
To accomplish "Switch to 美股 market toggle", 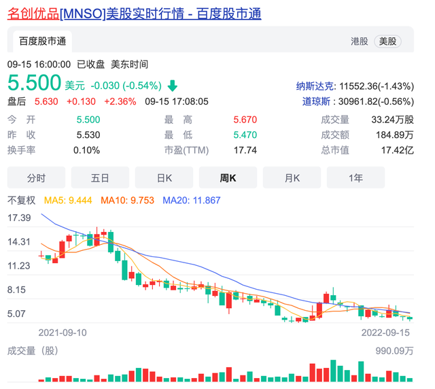I will (389, 41).
